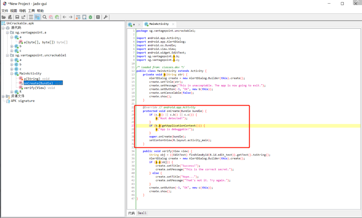Click the 资源文件 folder icon
Screen dimensions: 362x218
8,96
